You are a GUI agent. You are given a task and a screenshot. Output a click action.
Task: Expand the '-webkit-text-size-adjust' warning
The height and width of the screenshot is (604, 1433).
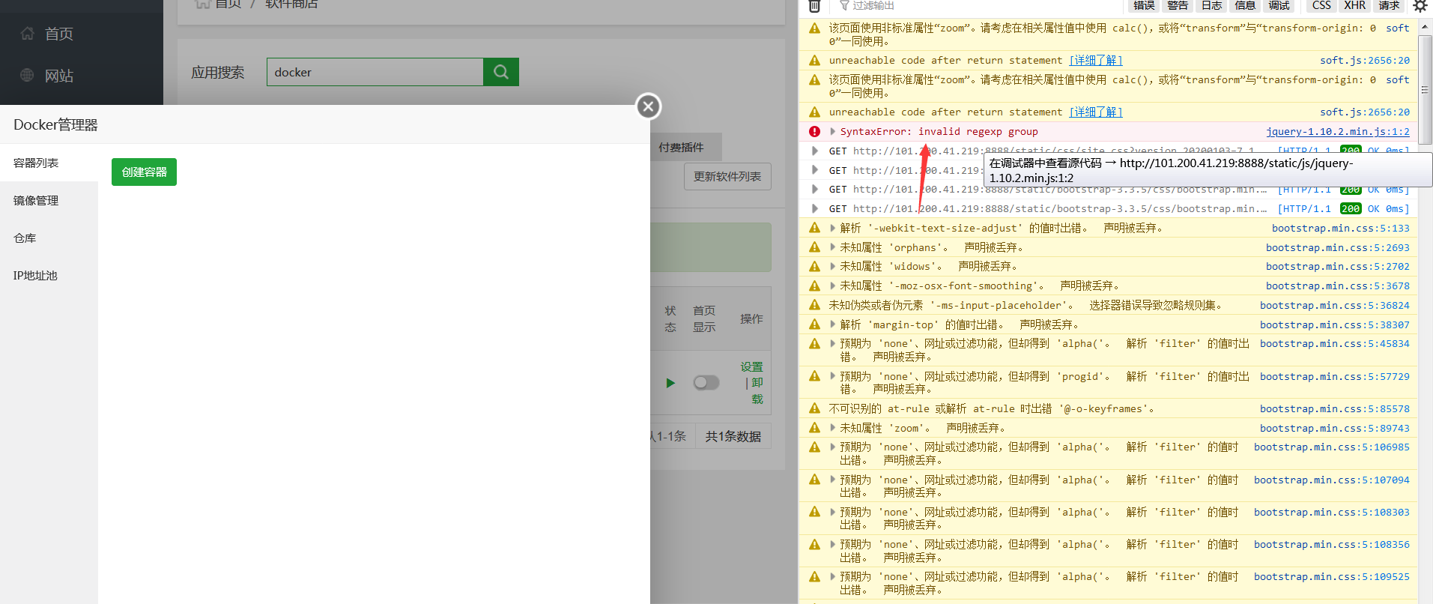coord(832,228)
